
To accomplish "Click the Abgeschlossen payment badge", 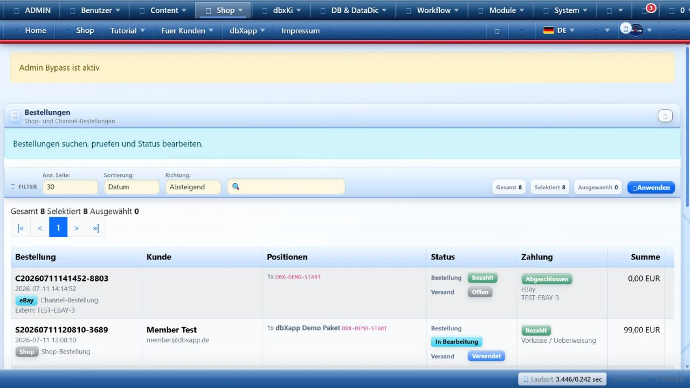I will tap(547, 279).
